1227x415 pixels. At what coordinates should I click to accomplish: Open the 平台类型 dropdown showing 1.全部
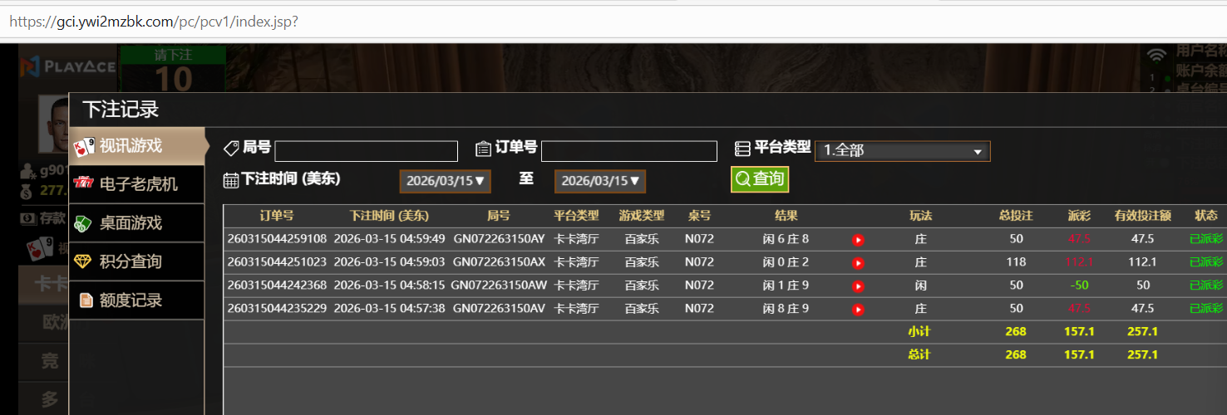tap(902, 151)
